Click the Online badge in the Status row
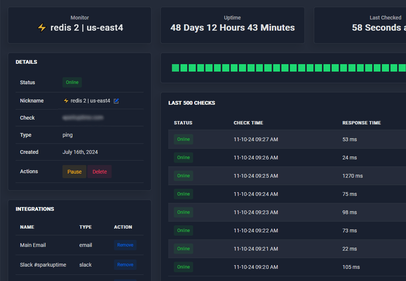Viewport: 406px width, 281px height. pyautogui.click(x=72, y=82)
